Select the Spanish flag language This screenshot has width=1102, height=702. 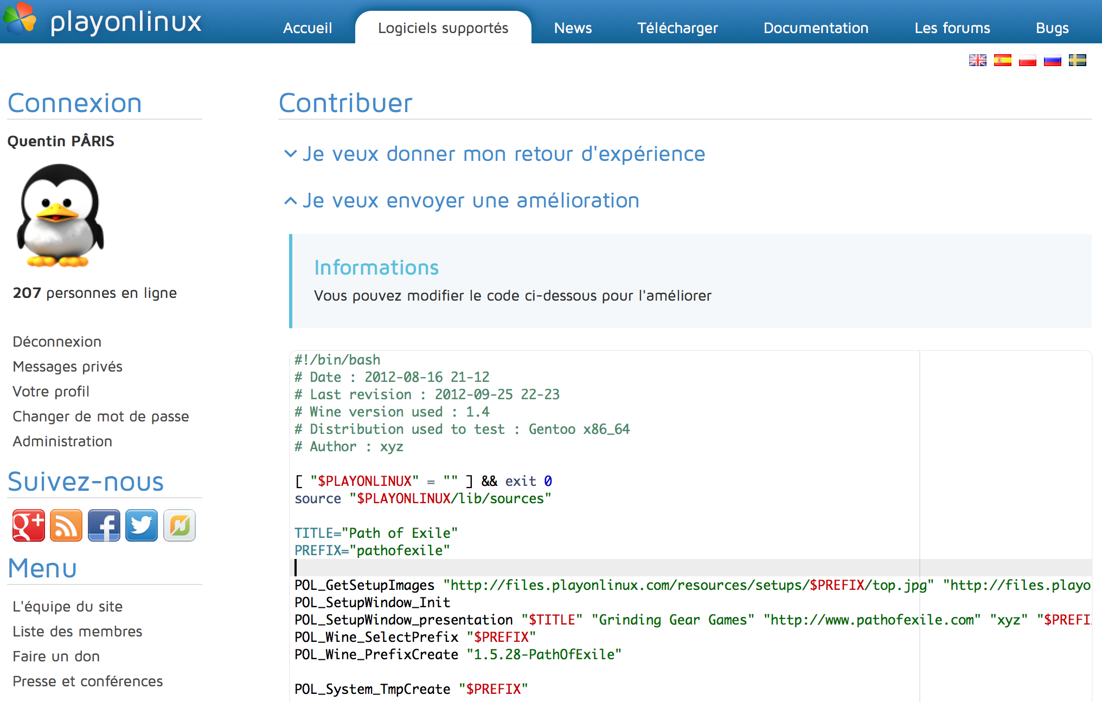pyautogui.click(x=1002, y=60)
